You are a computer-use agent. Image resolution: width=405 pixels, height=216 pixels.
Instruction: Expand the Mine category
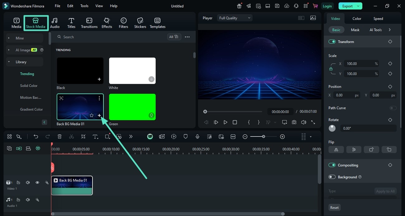9,38
